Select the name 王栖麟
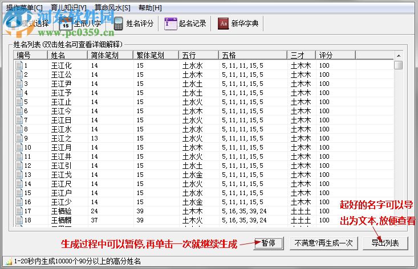Screen dimensions: 418x269 (62, 220)
